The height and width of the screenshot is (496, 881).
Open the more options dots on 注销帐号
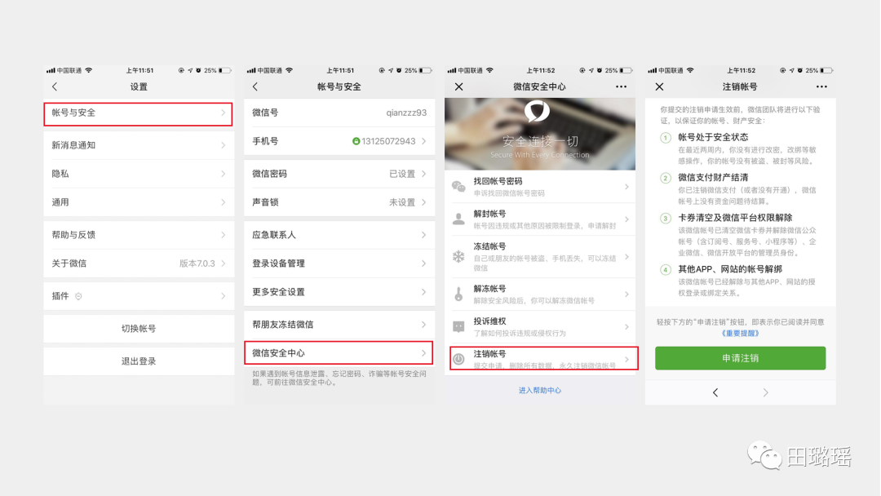(x=821, y=86)
